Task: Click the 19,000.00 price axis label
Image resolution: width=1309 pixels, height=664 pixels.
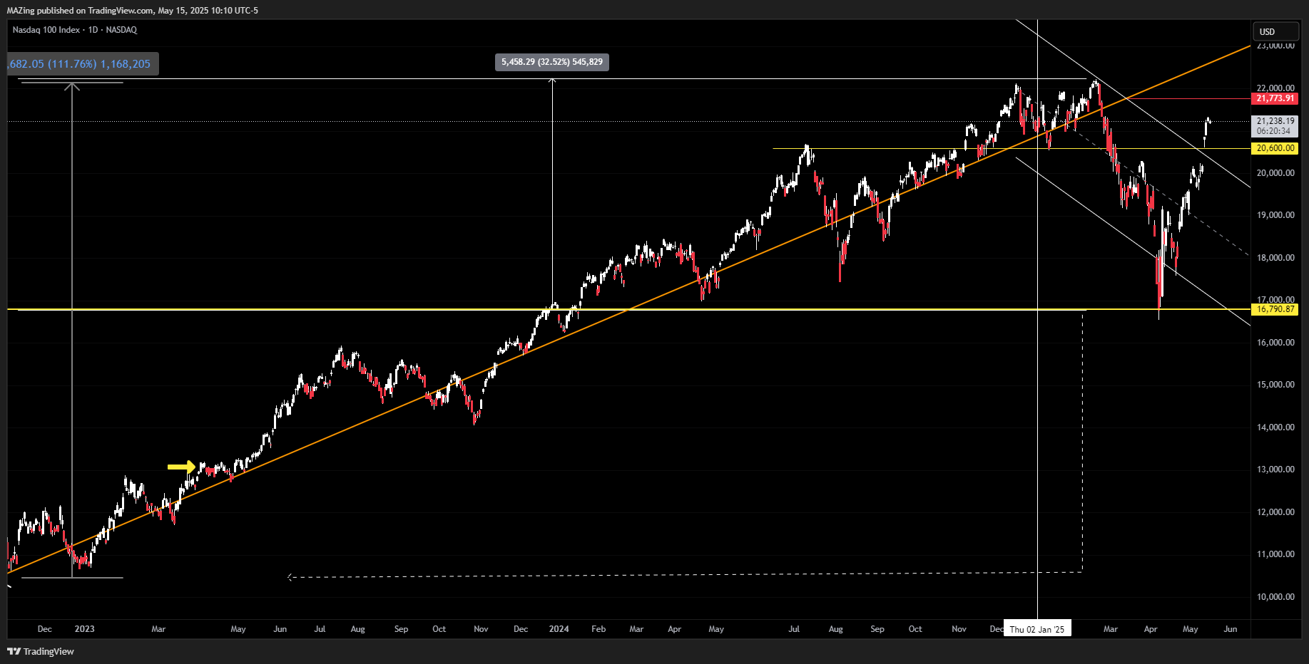Action: pos(1275,215)
